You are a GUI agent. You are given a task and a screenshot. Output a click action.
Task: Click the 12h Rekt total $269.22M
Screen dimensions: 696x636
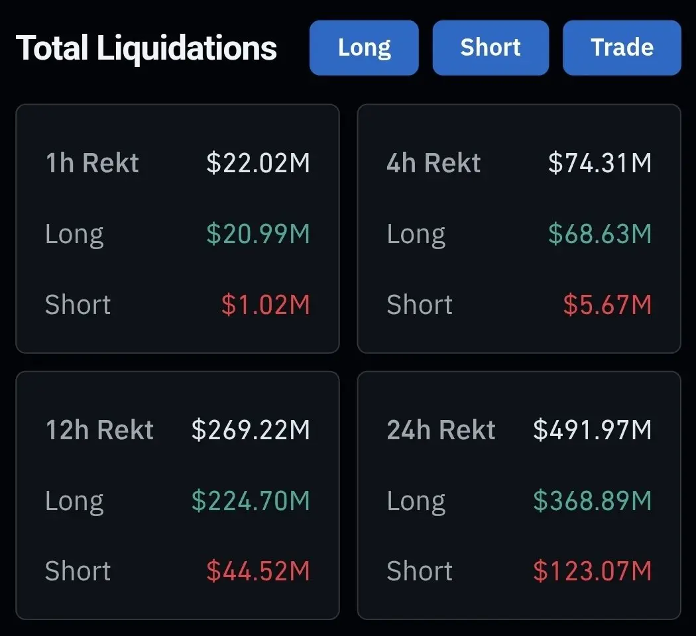tap(251, 430)
